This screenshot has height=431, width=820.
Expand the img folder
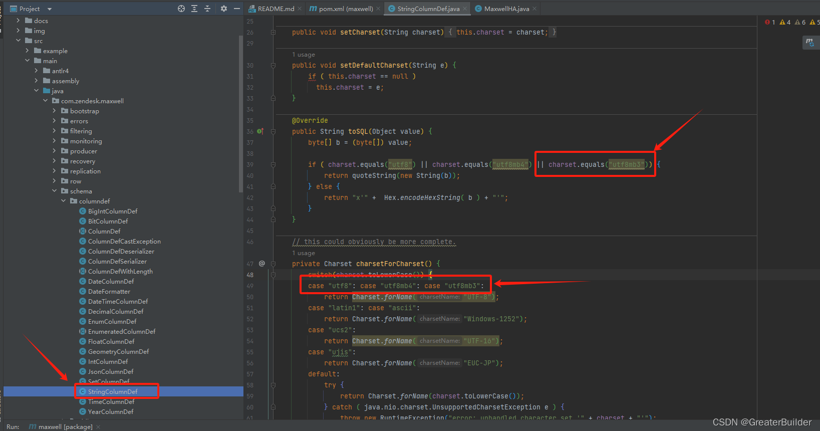click(19, 31)
